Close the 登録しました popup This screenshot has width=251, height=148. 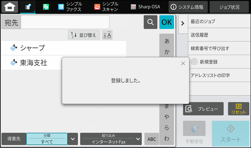click(x=183, y=63)
